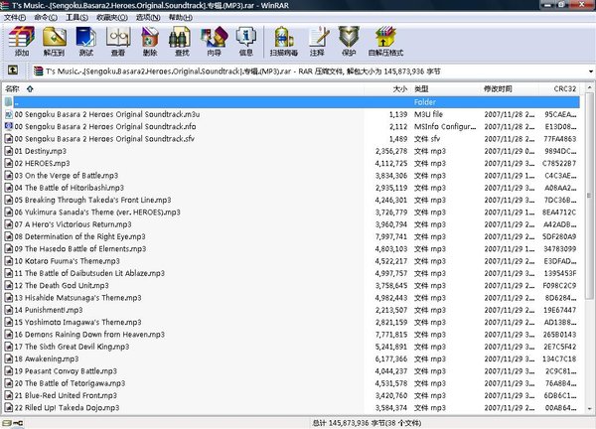Select '10 Kotaro Fuuma's Theme.mp3'
This screenshot has width=596, height=429.
coord(67,261)
